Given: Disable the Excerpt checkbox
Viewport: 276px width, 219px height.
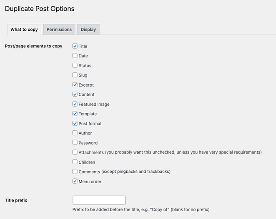Looking at the screenshot, I should tap(75, 85).
